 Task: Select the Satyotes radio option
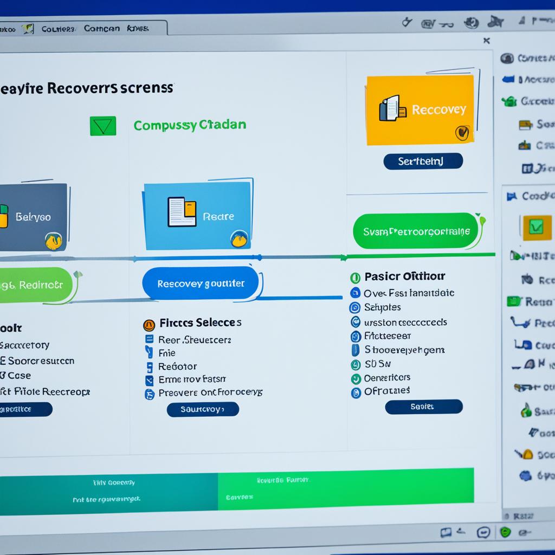pos(354,308)
